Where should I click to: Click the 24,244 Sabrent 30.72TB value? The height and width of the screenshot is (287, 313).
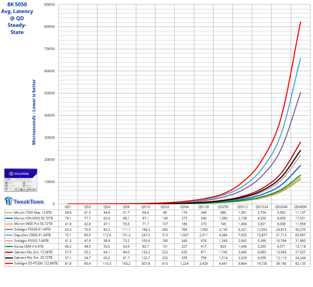tap(300, 258)
